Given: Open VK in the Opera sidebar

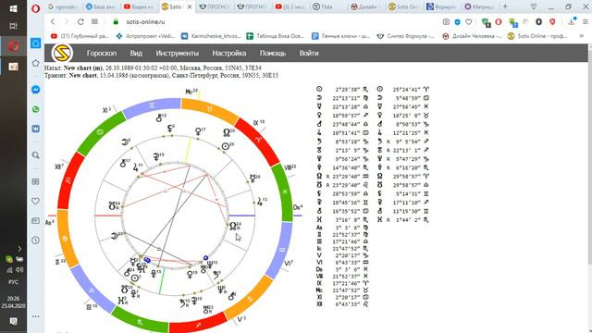Looking at the screenshot, I should pyautogui.click(x=35, y=129).
